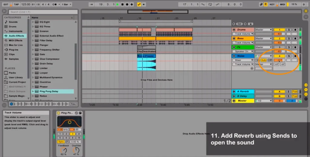This screenshot has height=157, width=310.
Task: Toggle the Drums track activator 1
Action: pos(279,30)
